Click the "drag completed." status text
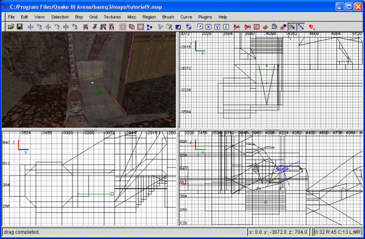 [22, 232]
